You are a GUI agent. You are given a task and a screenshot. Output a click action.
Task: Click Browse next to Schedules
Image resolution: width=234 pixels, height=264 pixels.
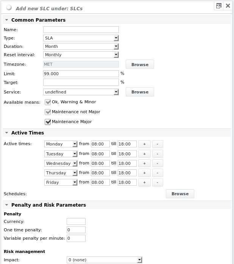tap(180, 194)
